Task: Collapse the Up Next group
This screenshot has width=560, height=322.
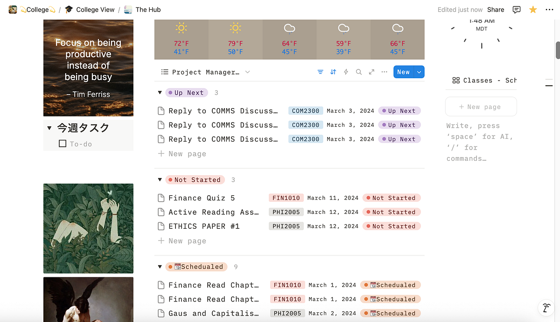Action: tap(160, 93)
